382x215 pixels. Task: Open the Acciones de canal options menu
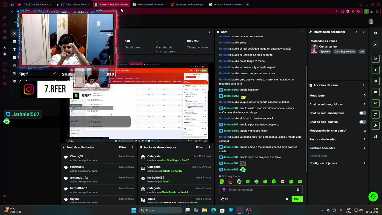coord(363,85)
